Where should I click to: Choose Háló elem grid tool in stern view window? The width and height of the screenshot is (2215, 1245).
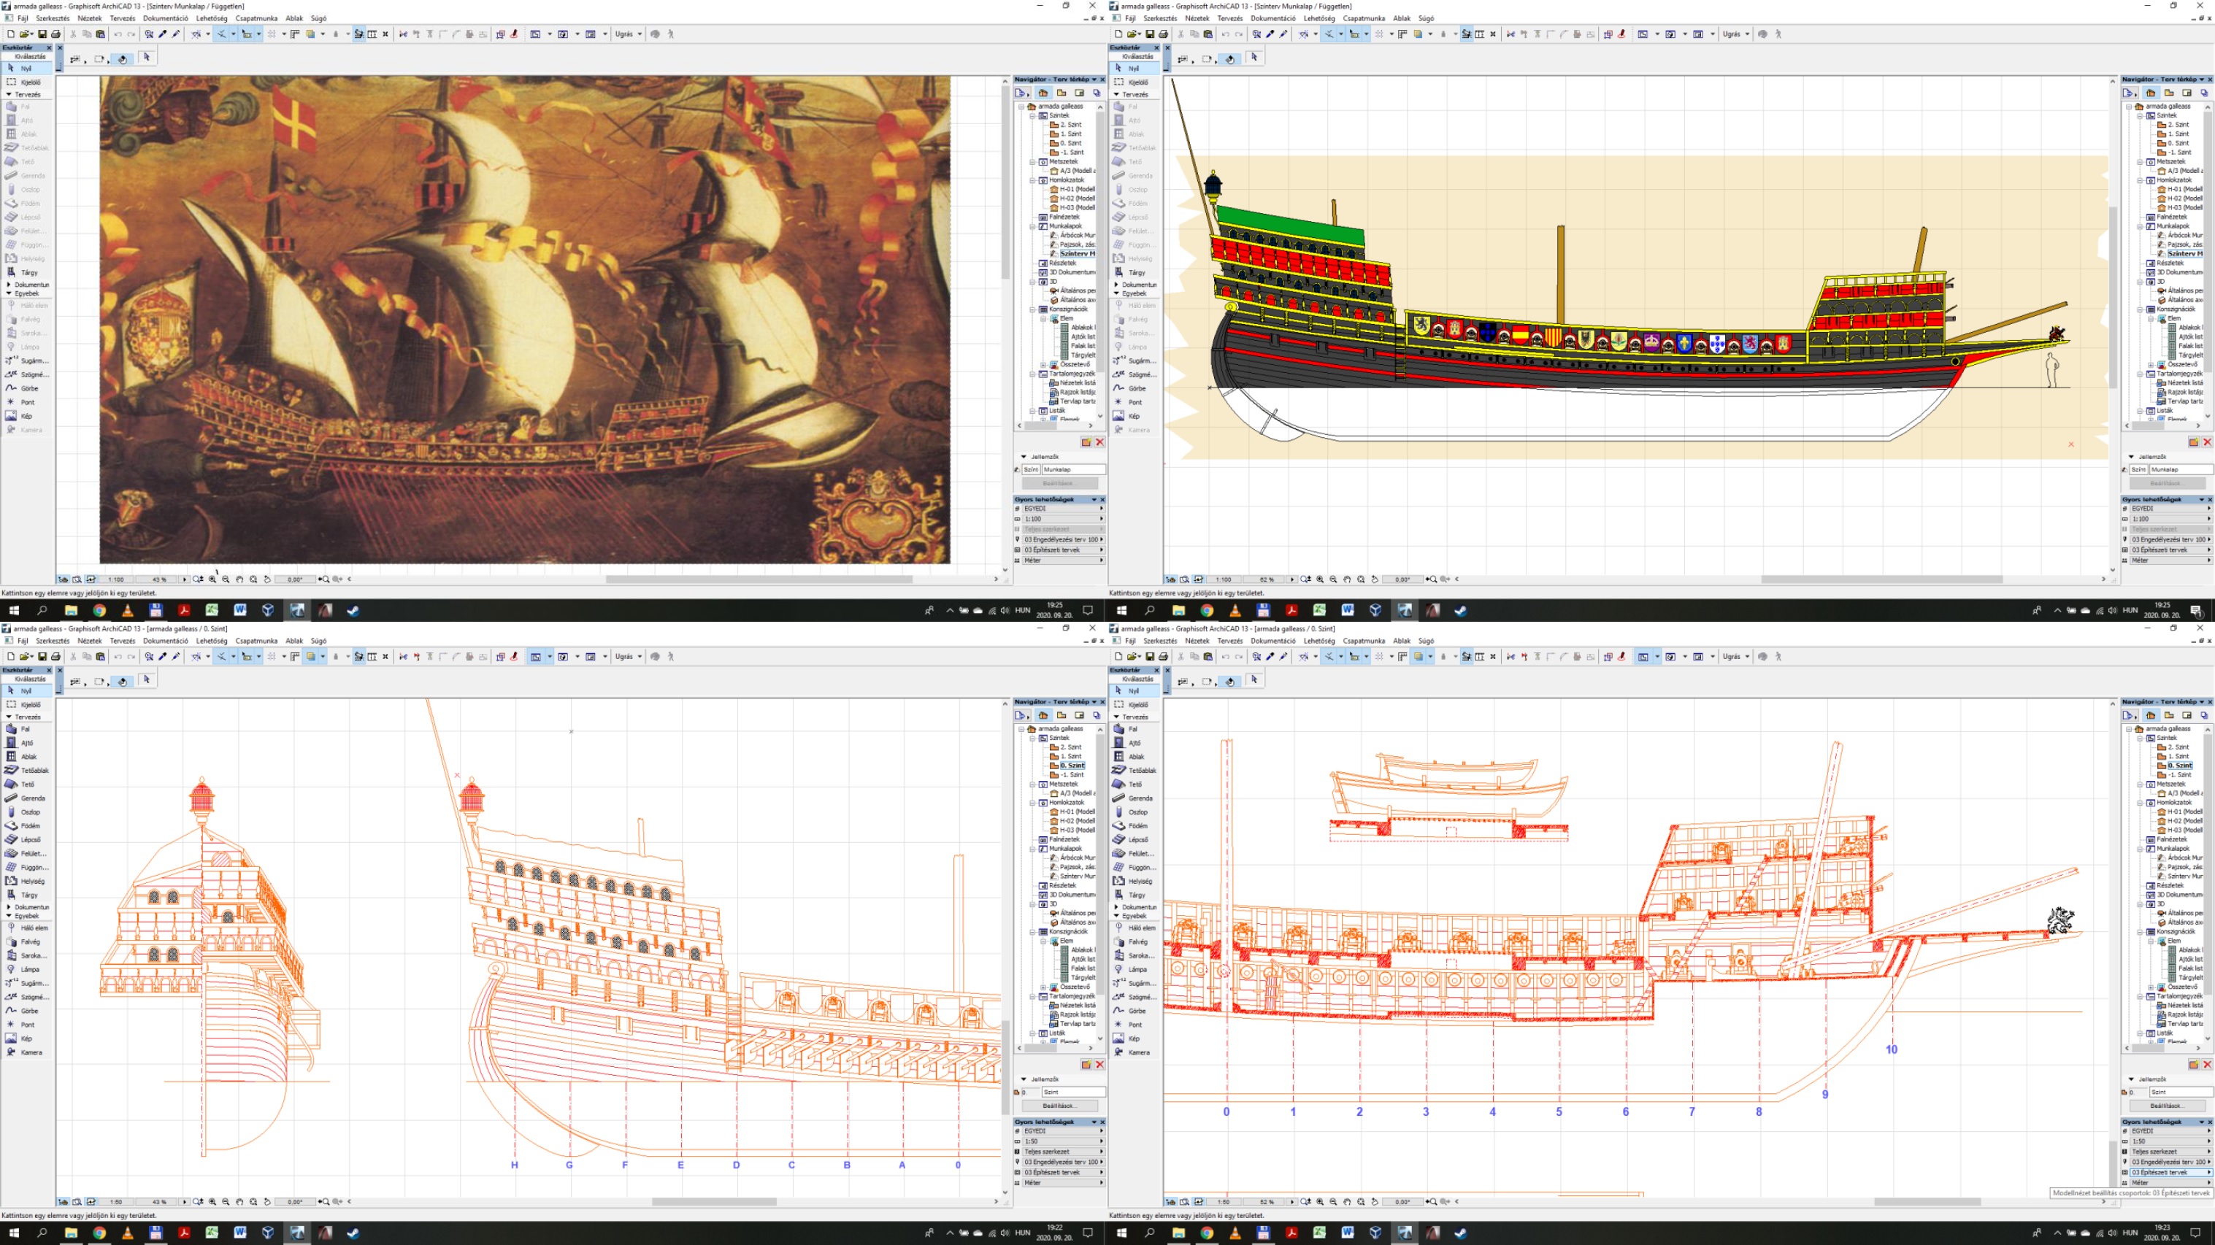(x=26, y=928)
